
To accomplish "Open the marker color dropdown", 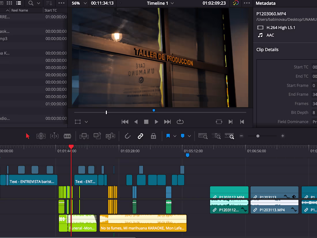I will click(x=189, y=136).
